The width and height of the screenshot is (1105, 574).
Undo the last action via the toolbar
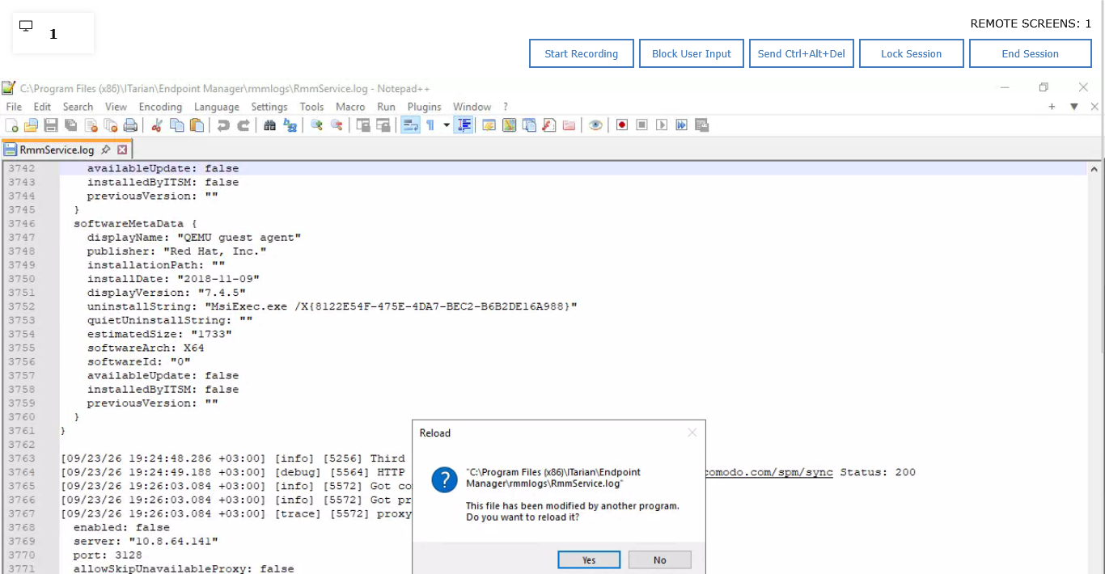pyautogui.click(x=223, y=125)
